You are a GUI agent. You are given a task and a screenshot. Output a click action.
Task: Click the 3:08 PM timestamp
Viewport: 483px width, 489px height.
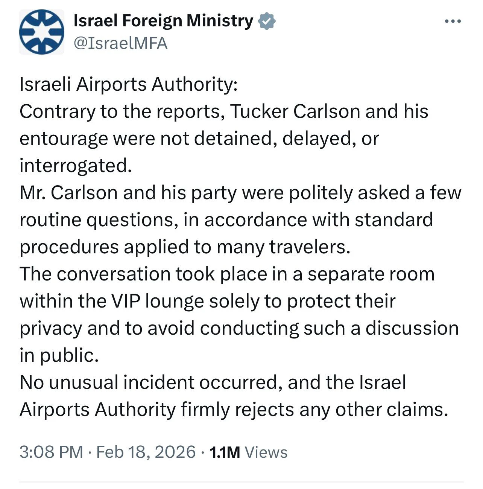(x=51, y=451)
